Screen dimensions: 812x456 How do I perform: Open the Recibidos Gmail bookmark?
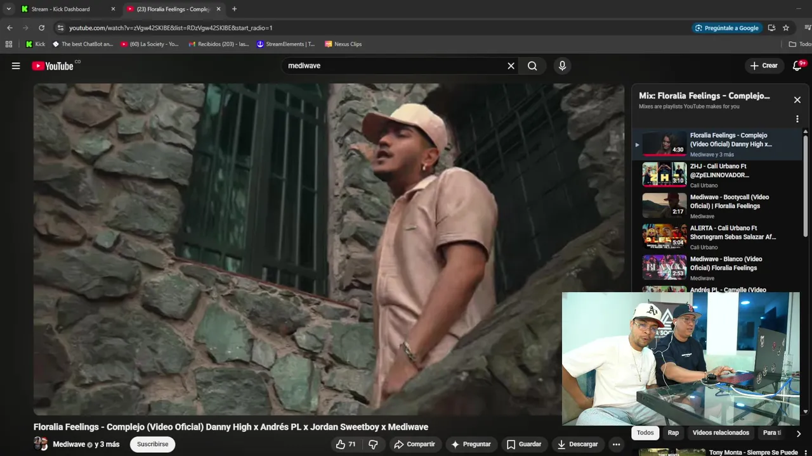tap(218, 44)
